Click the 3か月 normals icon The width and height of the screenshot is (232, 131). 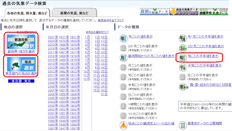click(x=183, y=48)
